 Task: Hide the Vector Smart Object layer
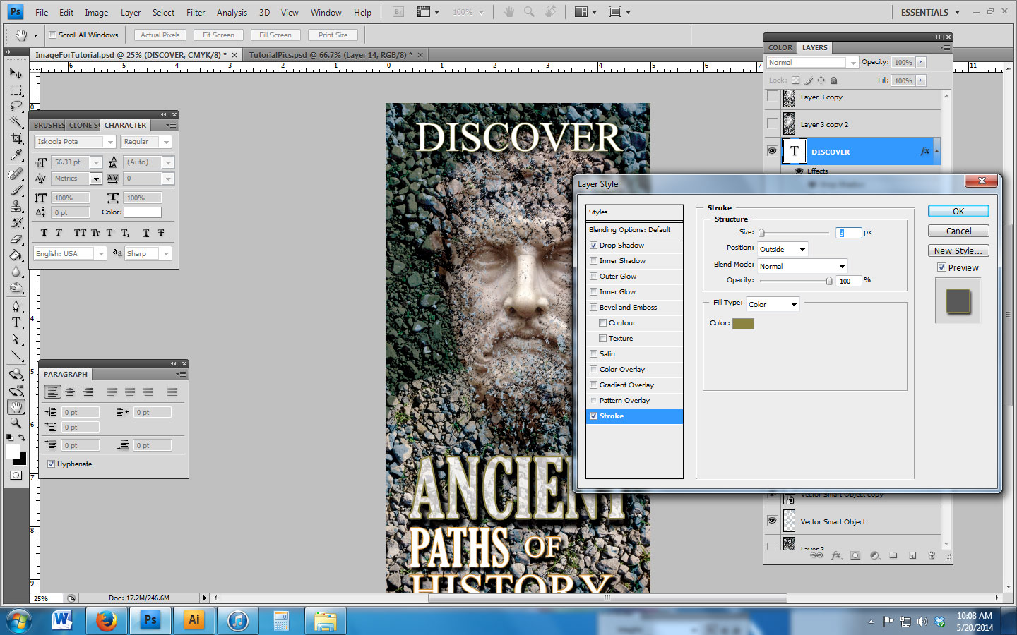coord(772,521)
